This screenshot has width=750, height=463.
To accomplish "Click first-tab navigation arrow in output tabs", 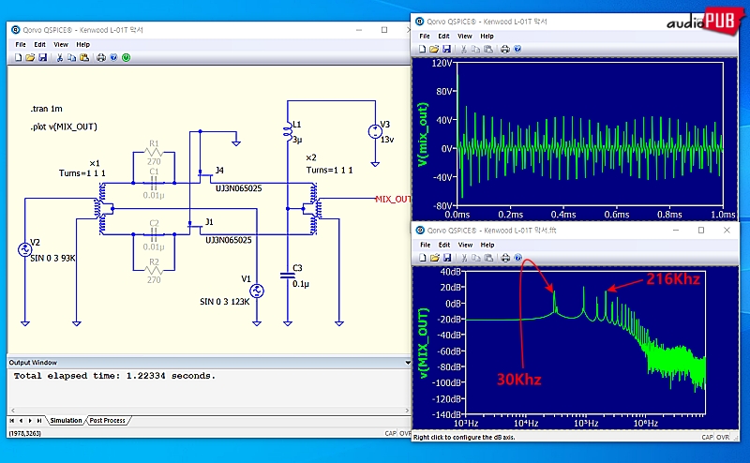I will tap(12, 421).
